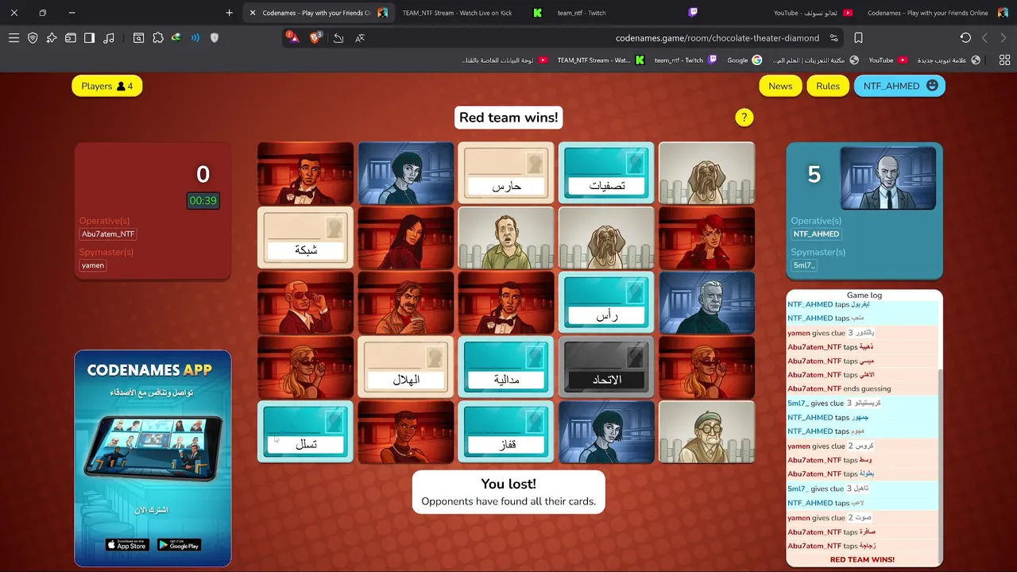Click the yamen red spymaster name
This screenshot has width=1017, height=572.
93,265
